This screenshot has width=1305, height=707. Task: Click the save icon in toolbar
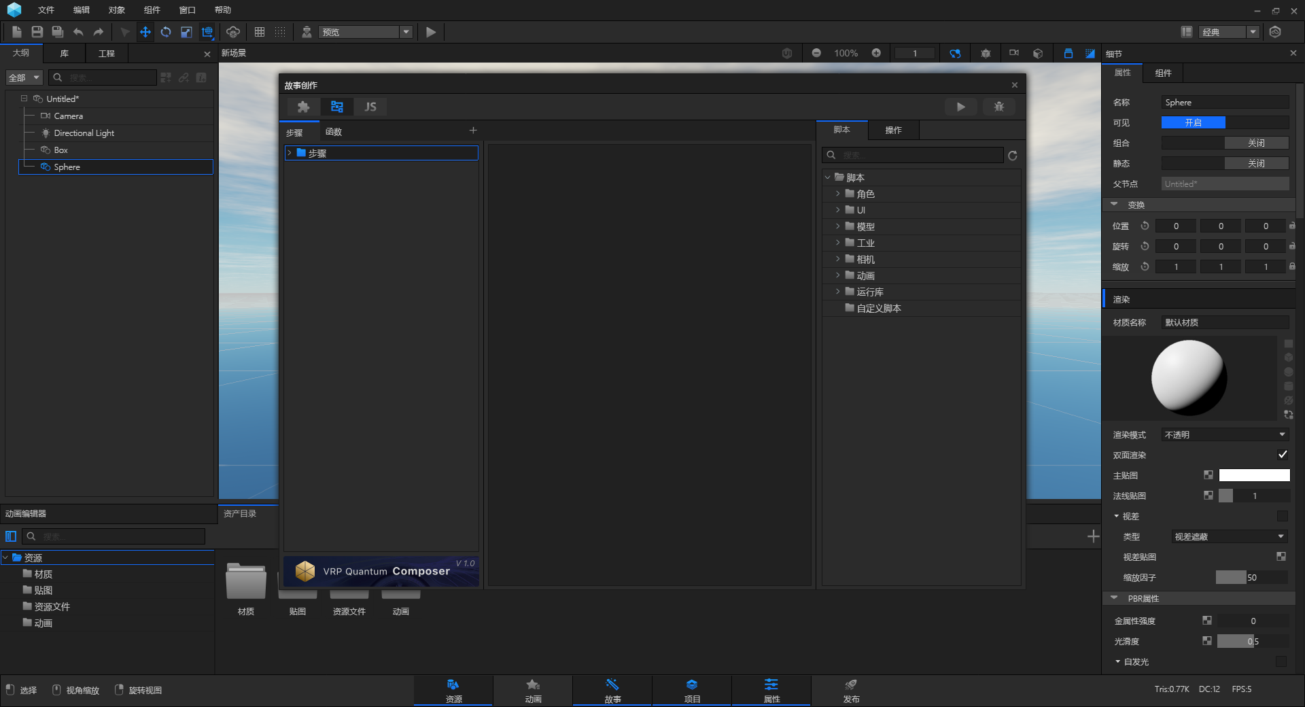point(37,32)
